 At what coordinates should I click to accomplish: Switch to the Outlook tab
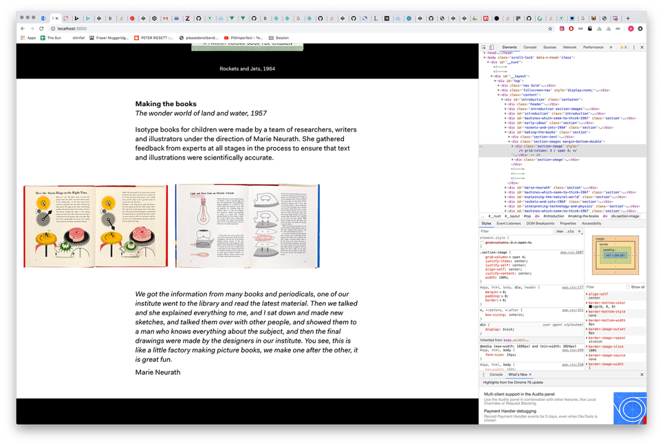(43, 18)
